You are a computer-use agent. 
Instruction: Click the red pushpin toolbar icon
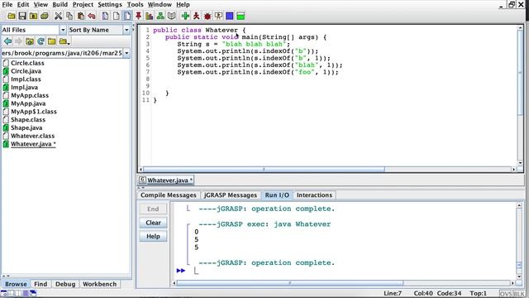138,16
